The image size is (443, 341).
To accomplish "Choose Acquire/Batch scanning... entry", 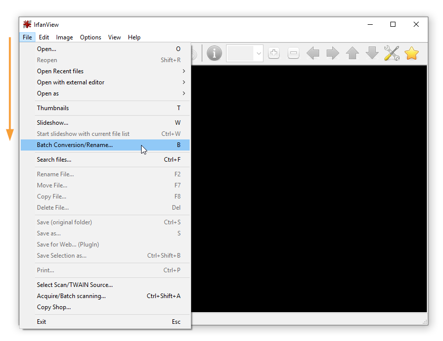I will tap(105, 296).
